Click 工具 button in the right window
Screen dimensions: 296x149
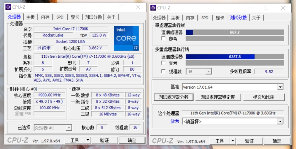(x=220, y=141)
